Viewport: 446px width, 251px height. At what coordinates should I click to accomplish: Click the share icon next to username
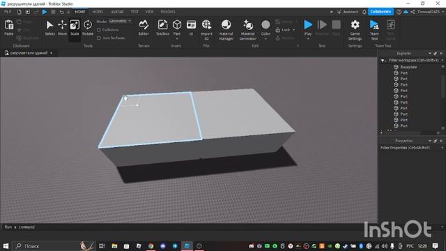(413, 12)
